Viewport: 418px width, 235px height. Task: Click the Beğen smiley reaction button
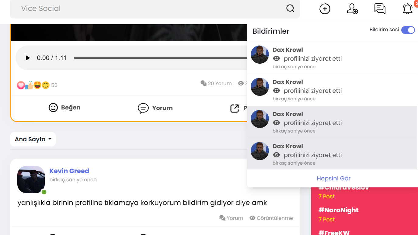pos(64,108)
